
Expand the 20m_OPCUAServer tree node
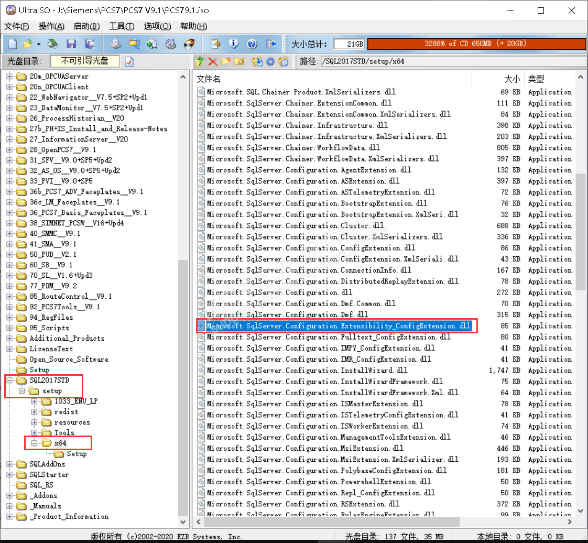click(9, 77)
